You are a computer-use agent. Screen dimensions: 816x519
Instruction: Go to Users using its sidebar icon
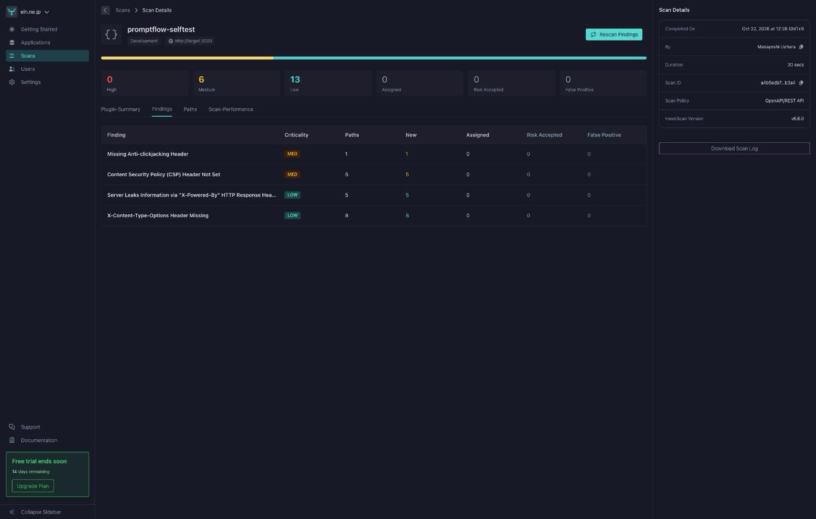tap(12, 69)
